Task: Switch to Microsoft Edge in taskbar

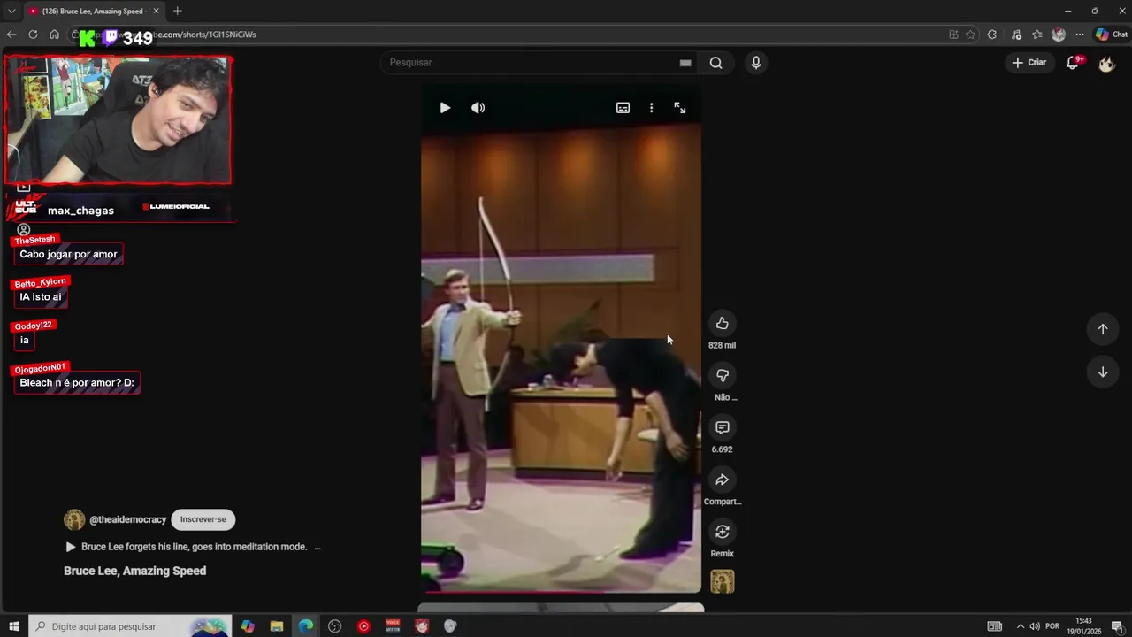Action: 305,626
